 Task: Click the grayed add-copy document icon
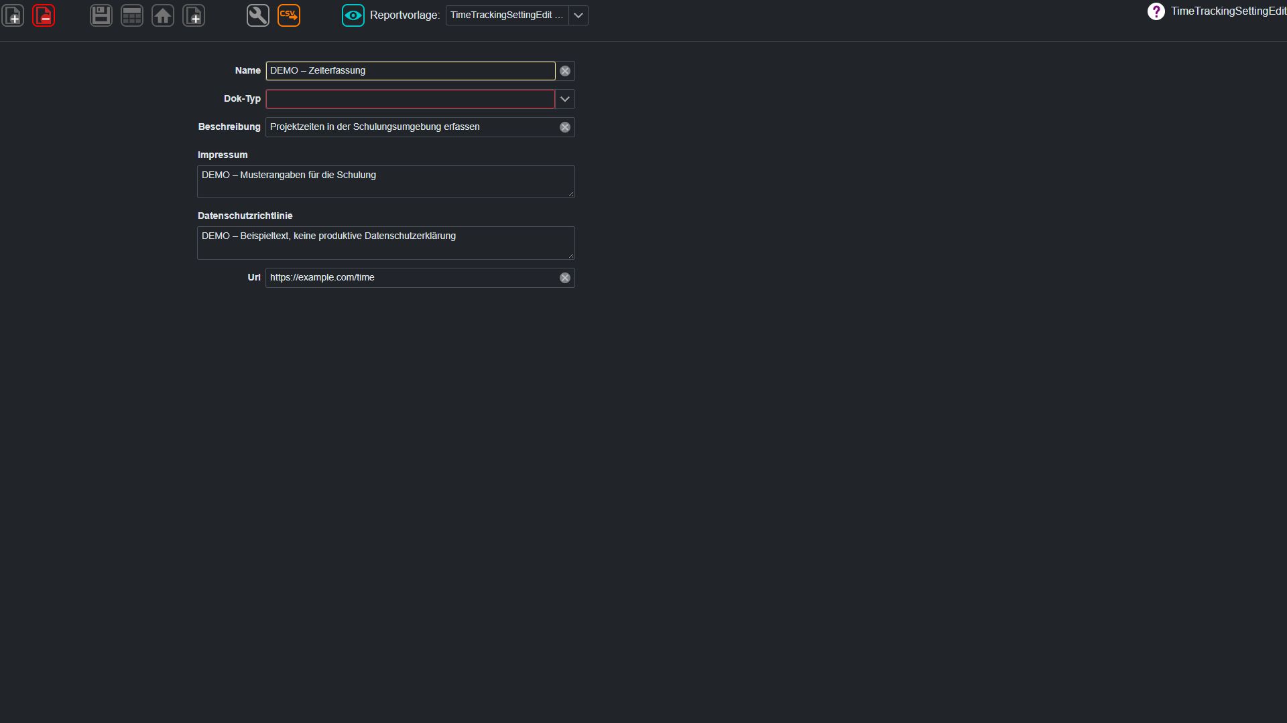pos(194,15)
